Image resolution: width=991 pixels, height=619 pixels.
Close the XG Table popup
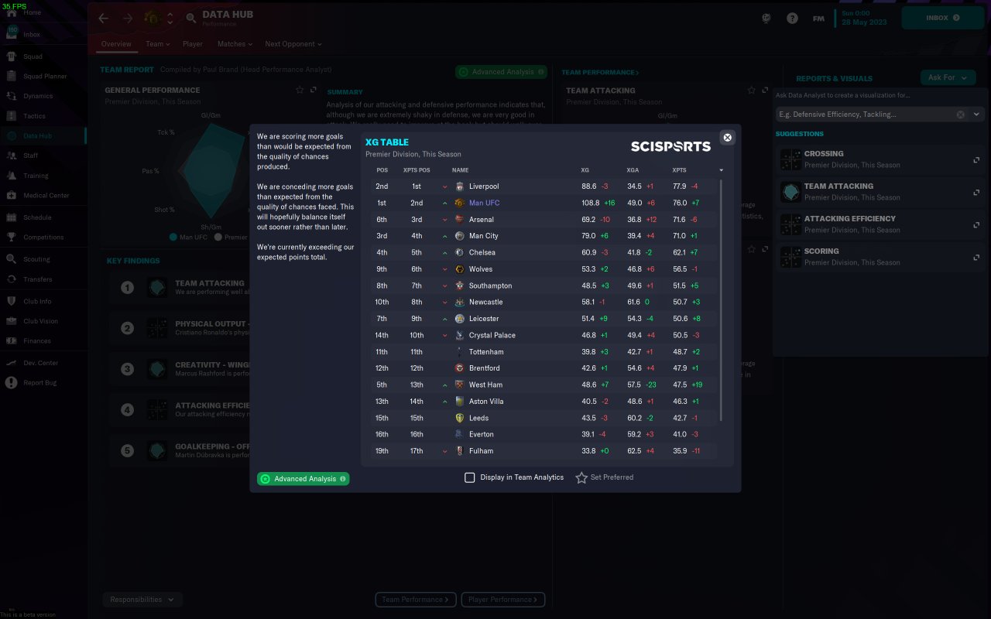(727, 138)
